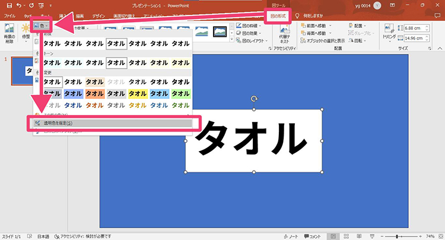Pick the yellow タオル recolor swatch
Viewport: 445px width, 240px height.
[x=138, y=94]
